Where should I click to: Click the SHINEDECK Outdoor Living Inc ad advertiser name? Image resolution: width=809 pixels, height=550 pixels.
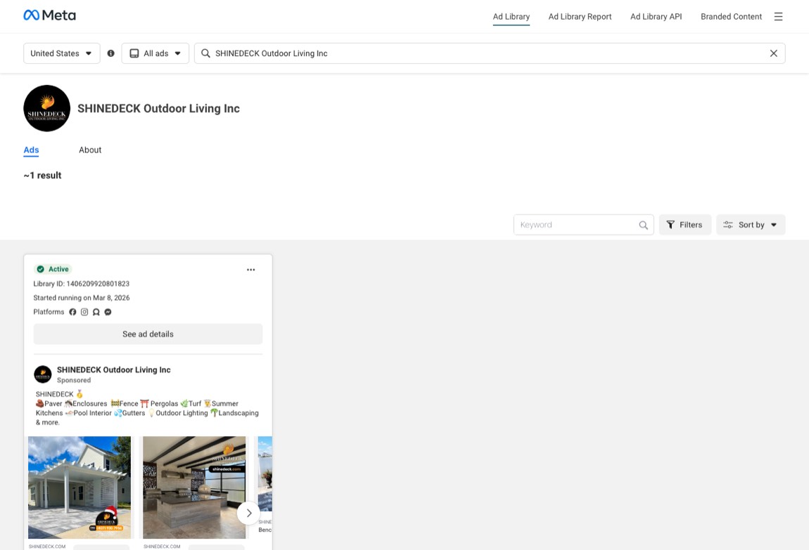pyautogui.click(x=113, y=369)
